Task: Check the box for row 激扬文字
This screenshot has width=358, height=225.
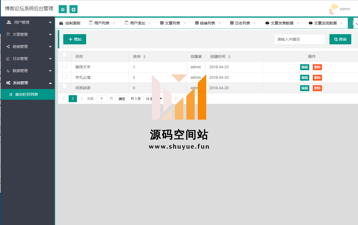Action: click(x=65, y=65)
